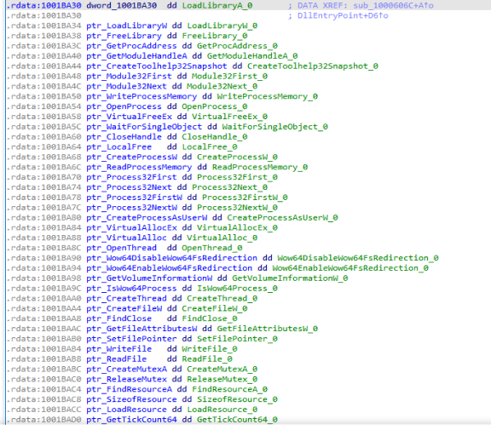The height and width of the screenshot is (430, 491).
Task: Click CloseHandle_0 operand
Action: tap(215, 137)
